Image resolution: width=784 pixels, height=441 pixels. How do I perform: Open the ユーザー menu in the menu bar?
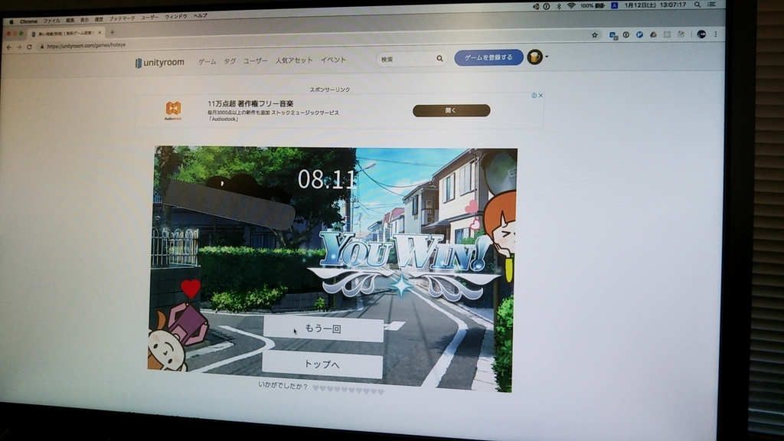coord(149,18)
